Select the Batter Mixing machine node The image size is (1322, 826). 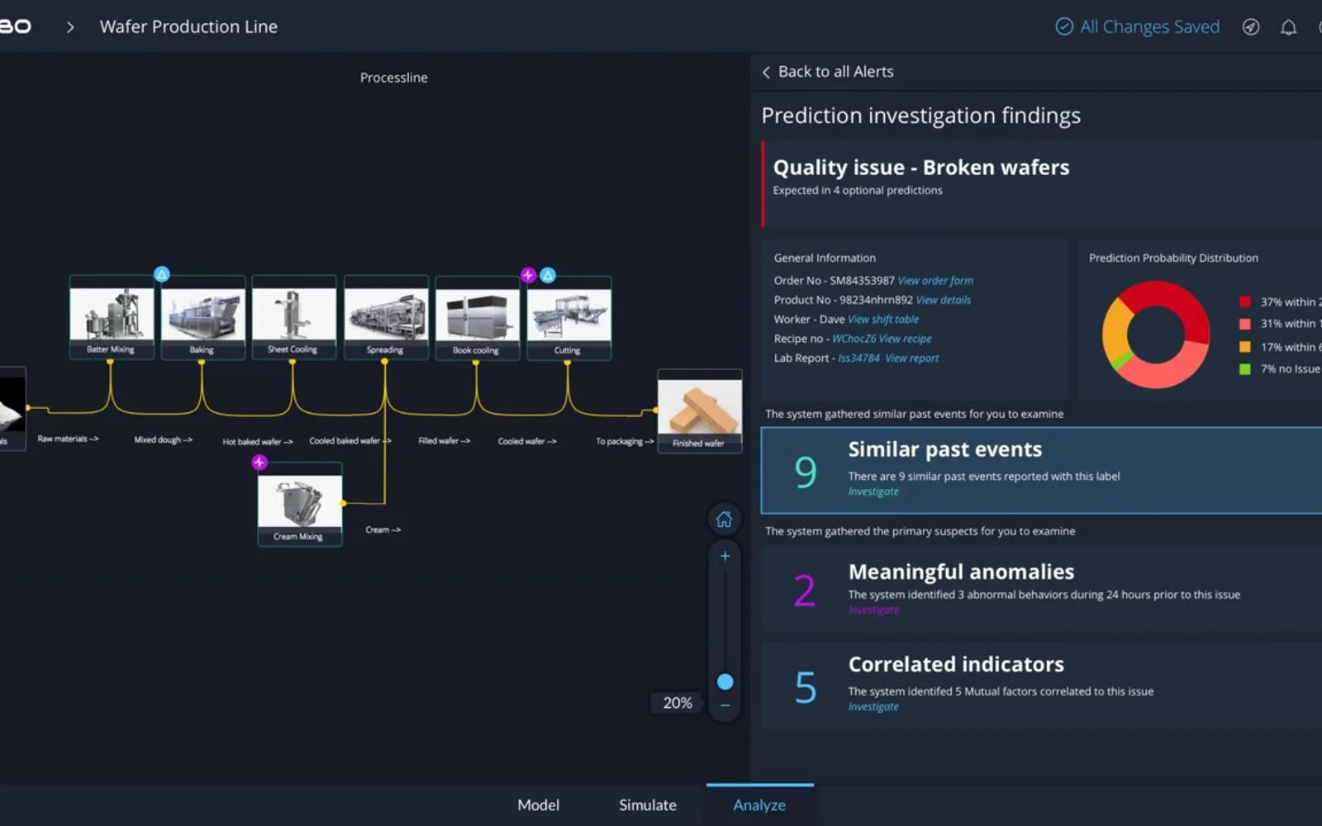[112, 317]
